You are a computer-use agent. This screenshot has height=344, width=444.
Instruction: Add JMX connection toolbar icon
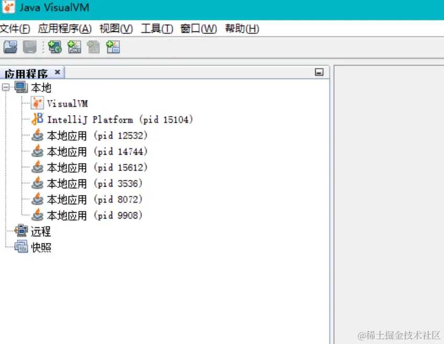coord(74,47)
